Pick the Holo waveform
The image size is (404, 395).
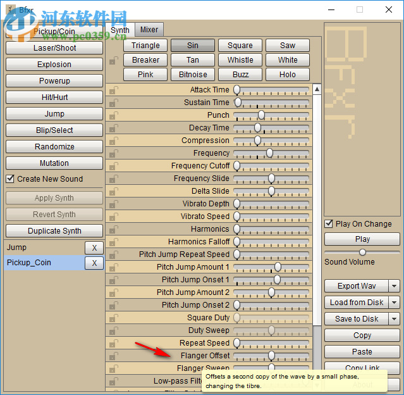tap(288, 75)
